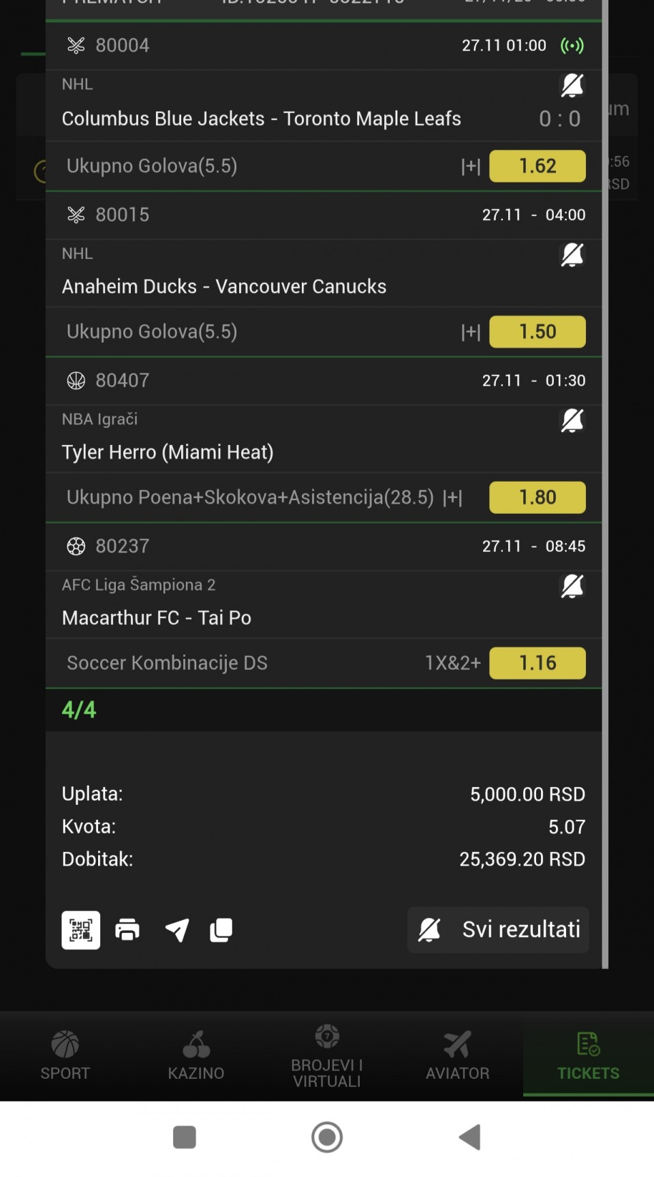Viewport: 654px width, 1177px height.
Task: Open the Macarthur FC - Tai Po match
Action: click(157, 618)
